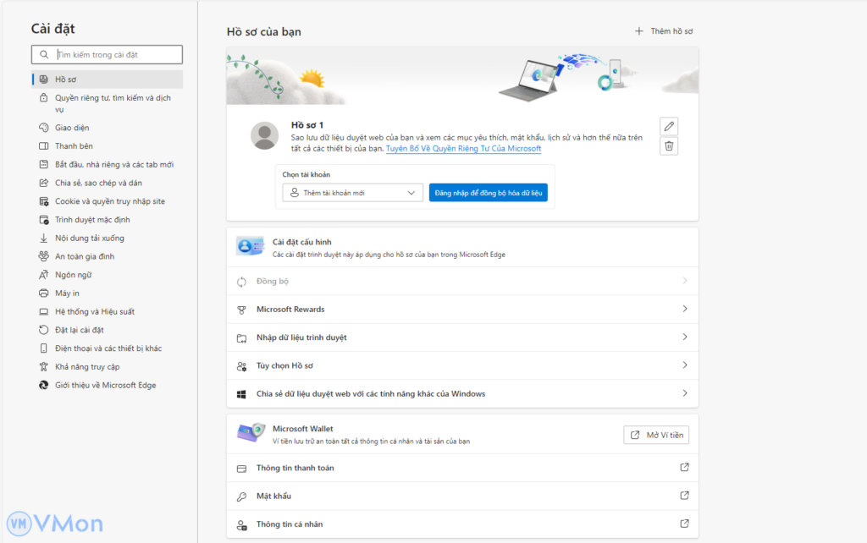
Task: Open external link icon for Mật khẩu
Action: [684, 496]
